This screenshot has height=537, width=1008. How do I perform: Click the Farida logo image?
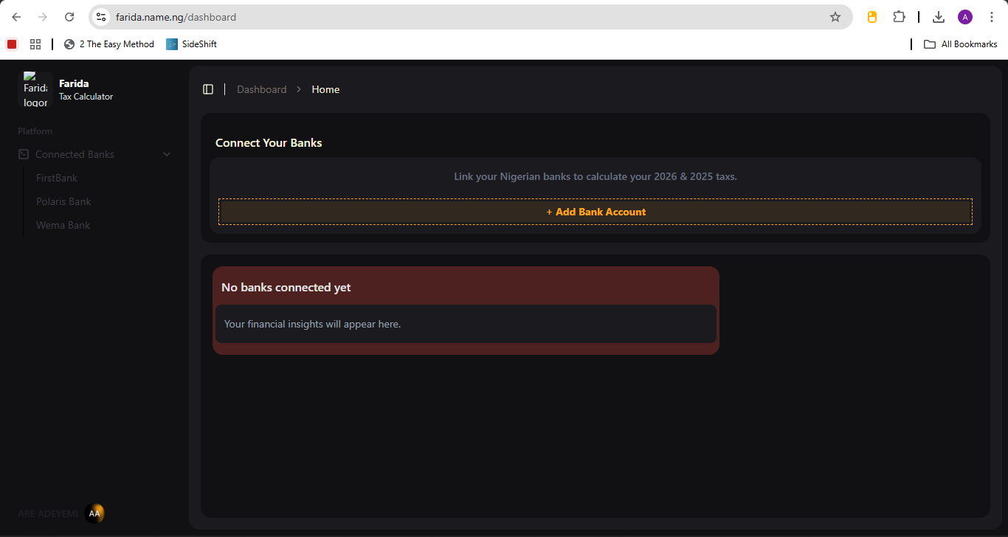click(35, 89)
